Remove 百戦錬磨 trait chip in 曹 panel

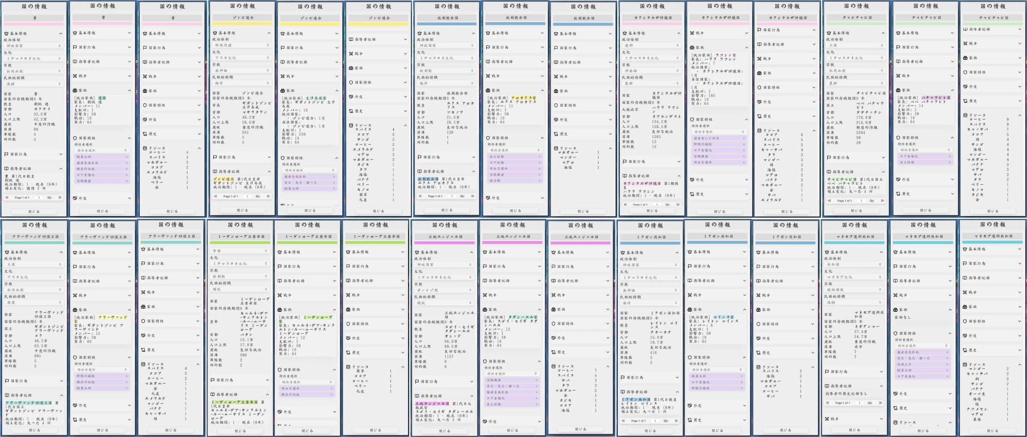point(127,181)
